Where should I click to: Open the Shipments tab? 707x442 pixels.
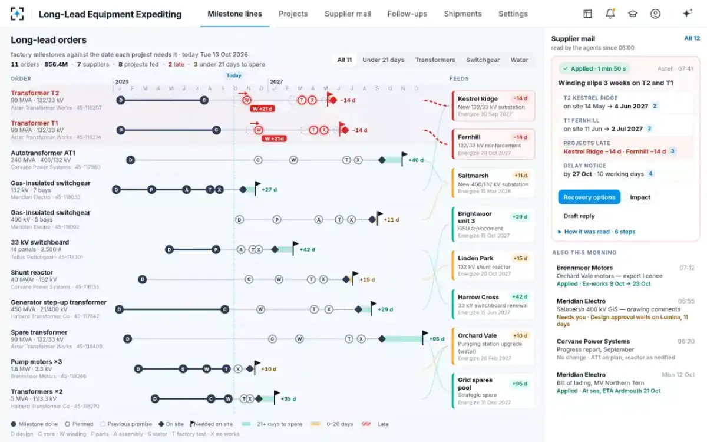coord(462,14)
